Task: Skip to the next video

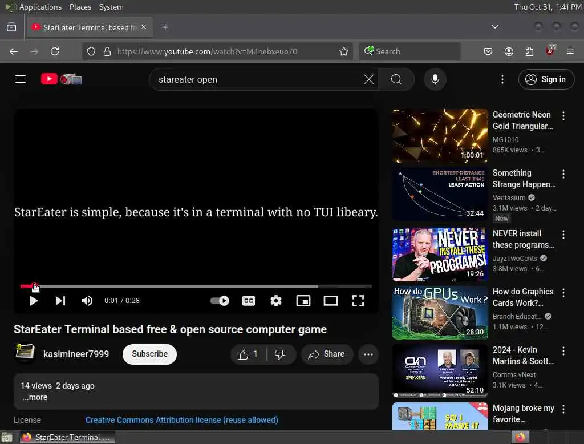Action: point(60,301)
